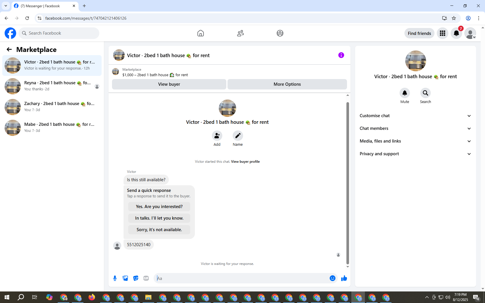The image size is (485, 303).
Task: Open Victor's conversation in the list
Action: [52, 66]
